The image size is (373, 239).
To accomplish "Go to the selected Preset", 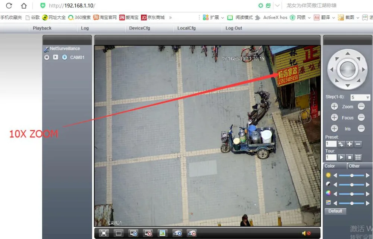I will coord(341,144).
